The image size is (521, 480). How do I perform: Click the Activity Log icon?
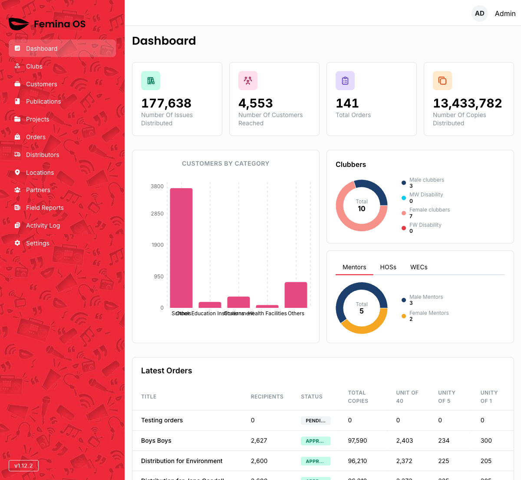pos(17,225)
